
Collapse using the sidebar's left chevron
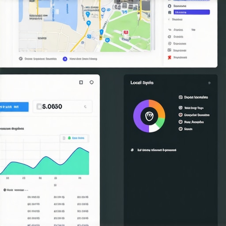tap(169, 19)
